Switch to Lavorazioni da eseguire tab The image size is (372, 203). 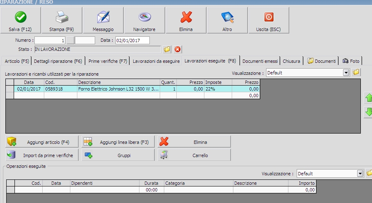tap(156, 61)
